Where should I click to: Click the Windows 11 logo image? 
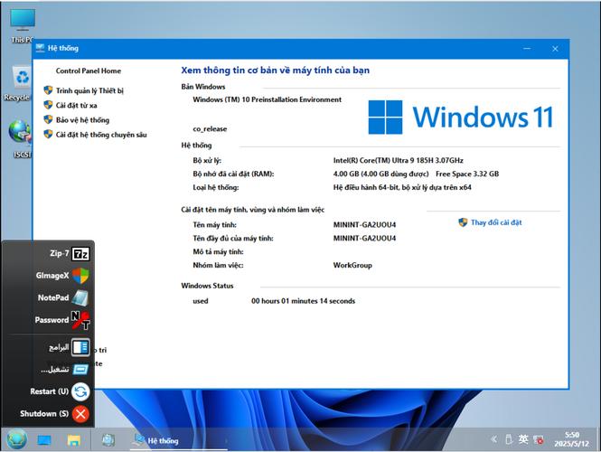(x=461, y=117)
